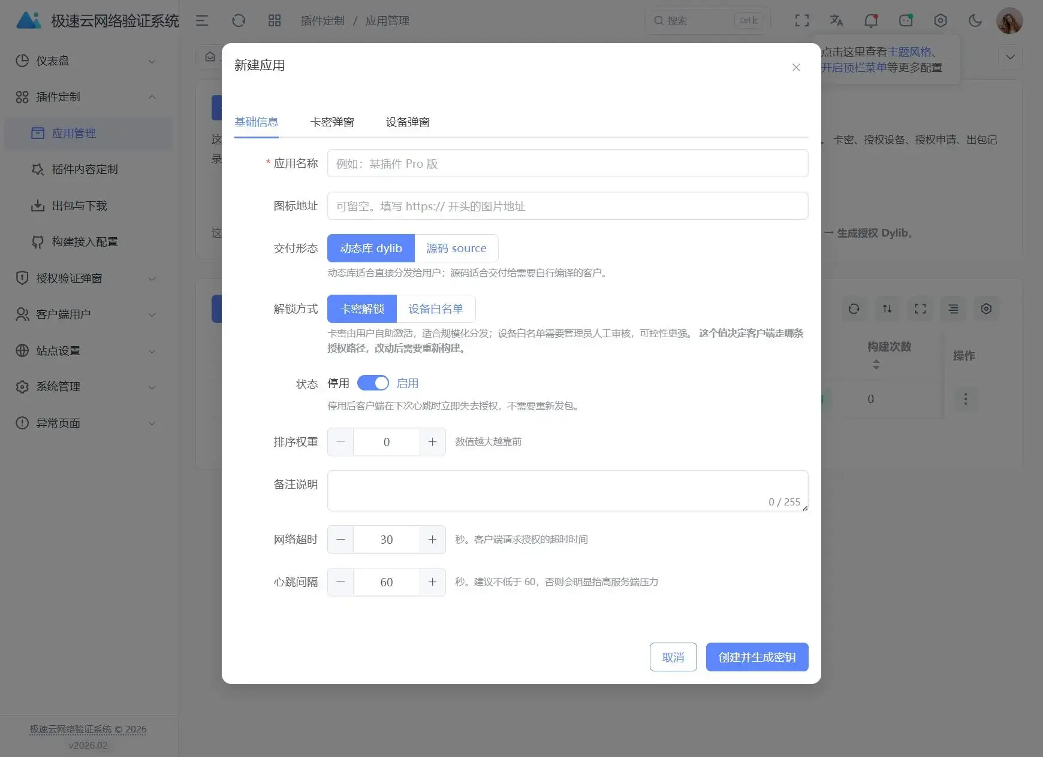The width and height of the screenshot is (1043, 757).
Task: Click the calendar icon with green dot
Action: 906,21
